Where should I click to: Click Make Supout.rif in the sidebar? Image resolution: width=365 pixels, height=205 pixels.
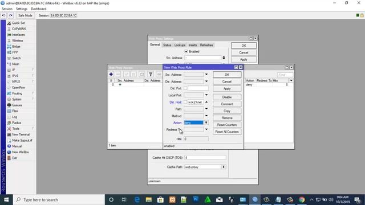click(22, 141)
